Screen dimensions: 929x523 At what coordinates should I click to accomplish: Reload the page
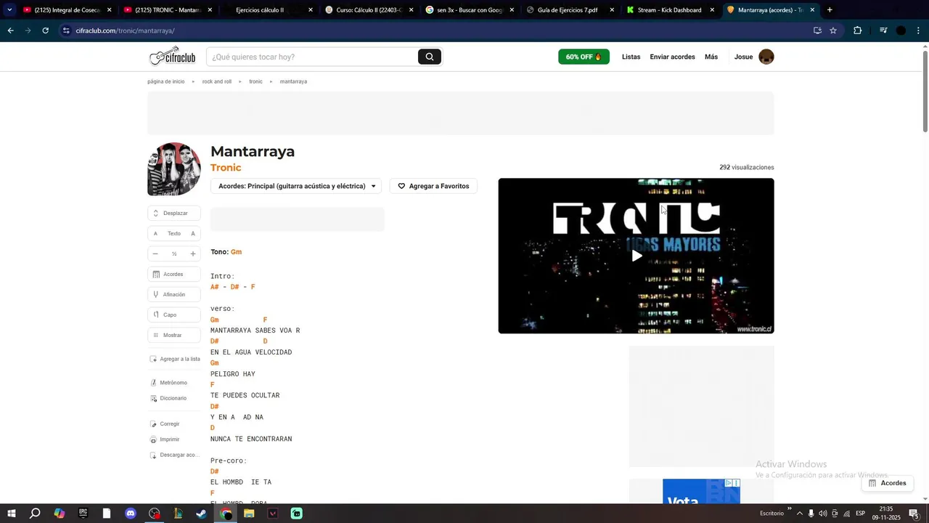45,31
